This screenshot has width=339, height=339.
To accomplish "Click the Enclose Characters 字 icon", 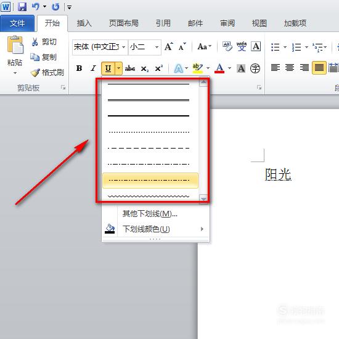I will 255,68.
